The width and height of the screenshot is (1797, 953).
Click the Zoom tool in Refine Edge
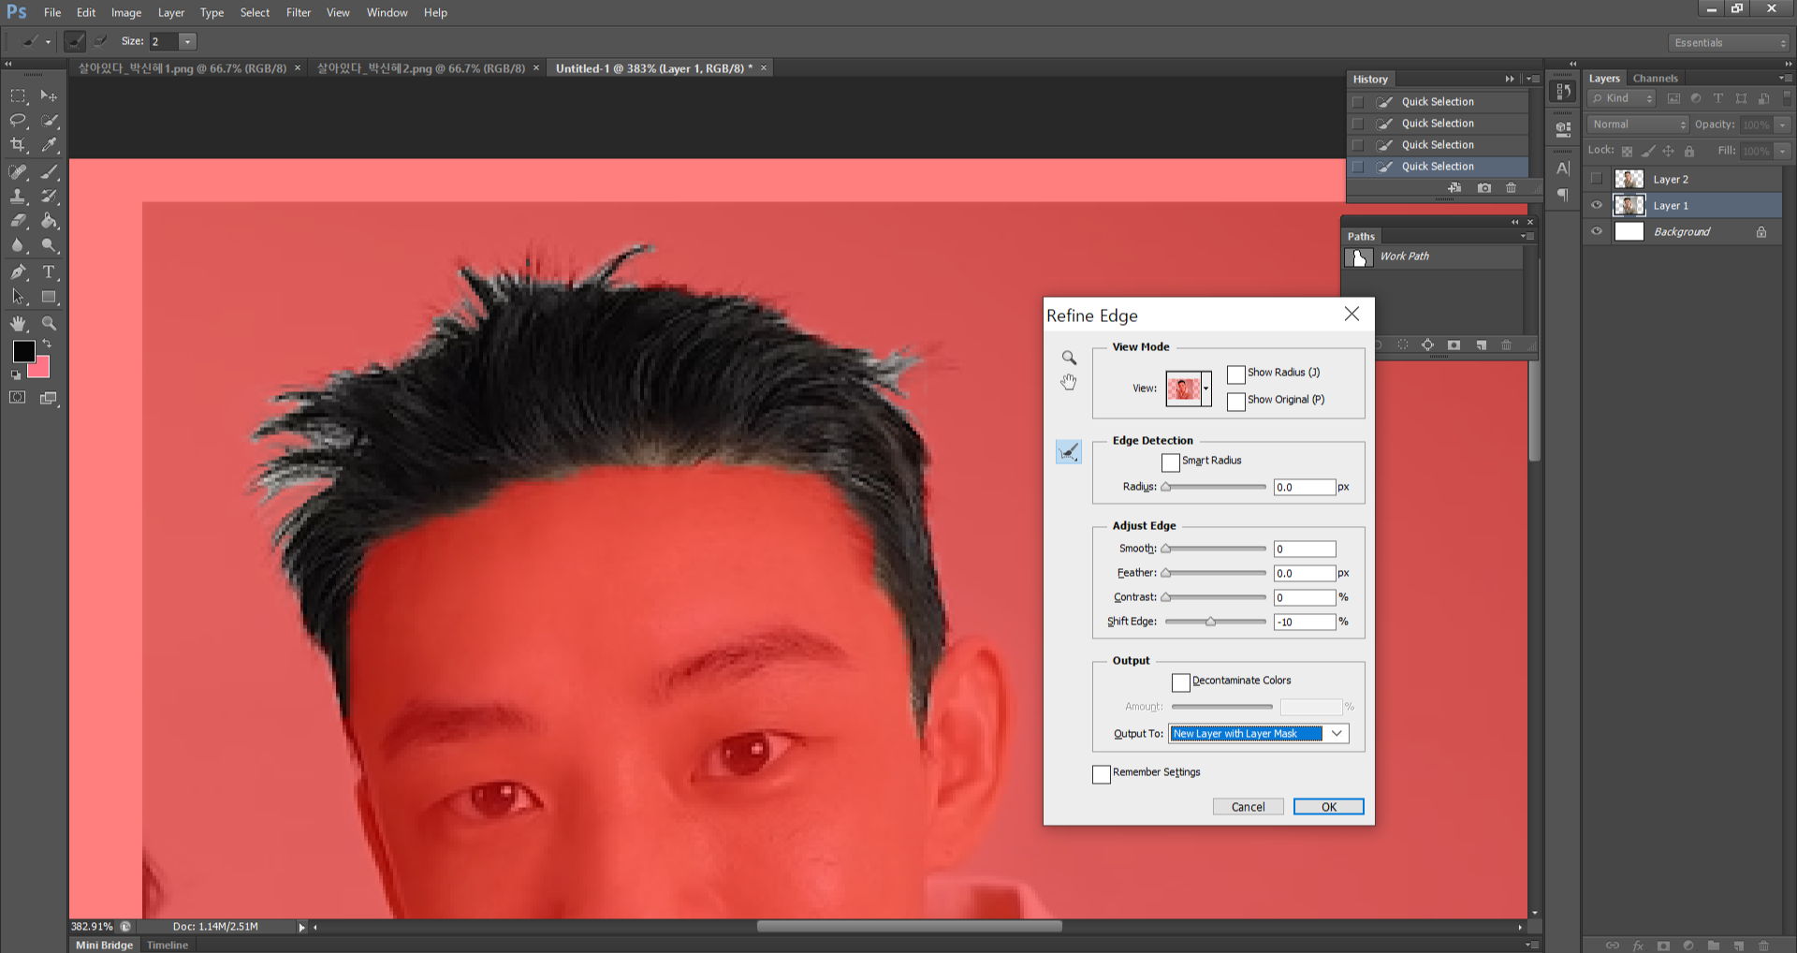(x=1069, y=358)
